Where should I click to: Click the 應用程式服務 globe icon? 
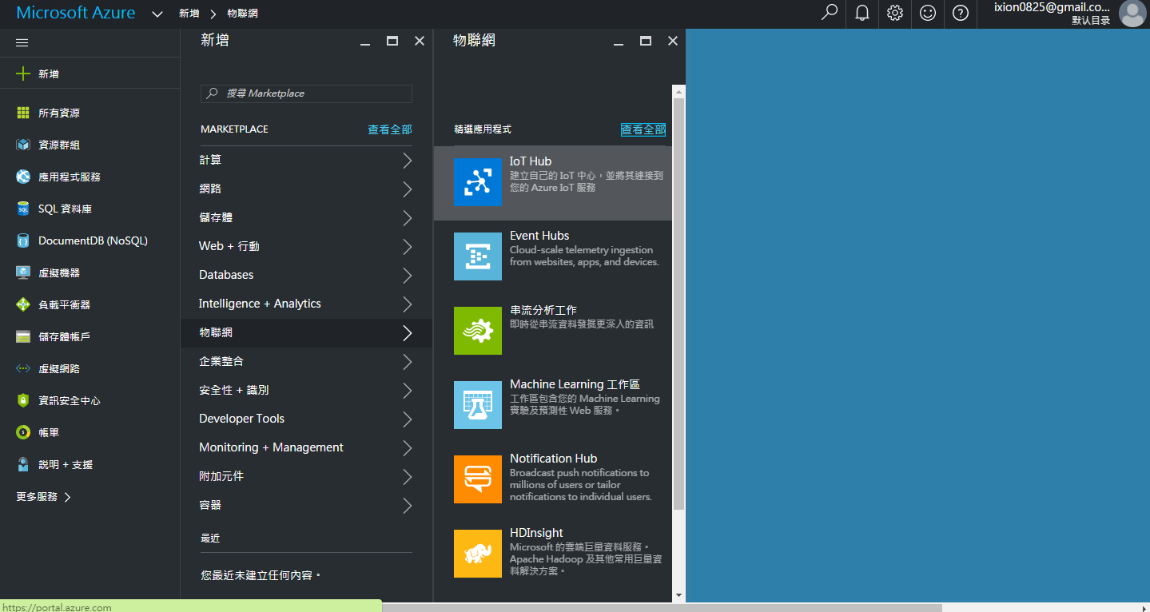(23, 177)
